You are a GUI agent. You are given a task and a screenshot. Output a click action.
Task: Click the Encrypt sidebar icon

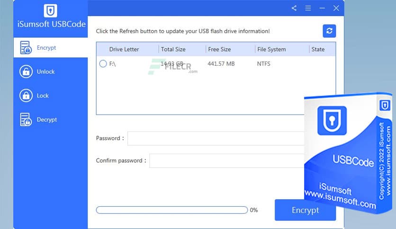pyautogui.click(x=26, y=47)
